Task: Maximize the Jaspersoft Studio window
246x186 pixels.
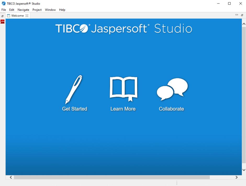Action: pyautogui.click(x=229, y=3)
